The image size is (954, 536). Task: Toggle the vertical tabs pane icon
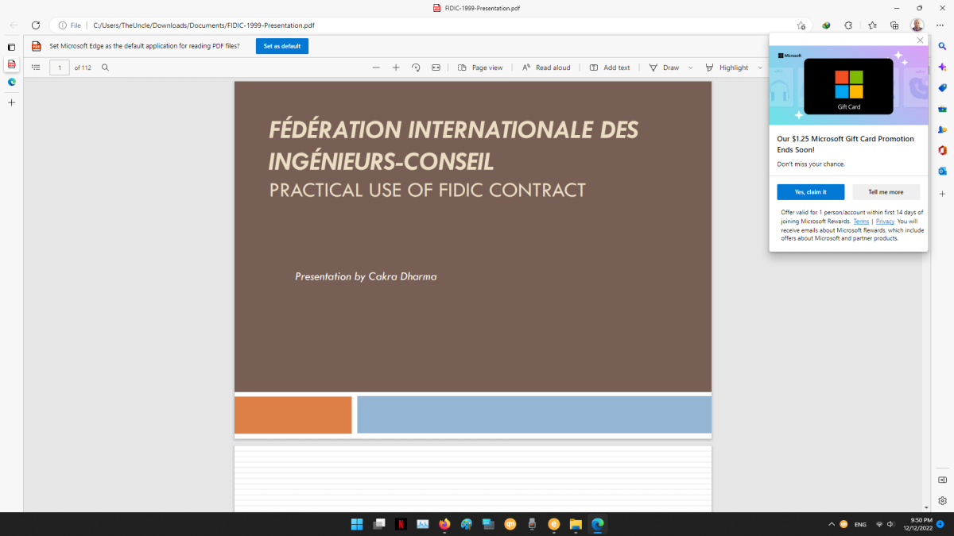pyautogui.click(x=11, y=47)
